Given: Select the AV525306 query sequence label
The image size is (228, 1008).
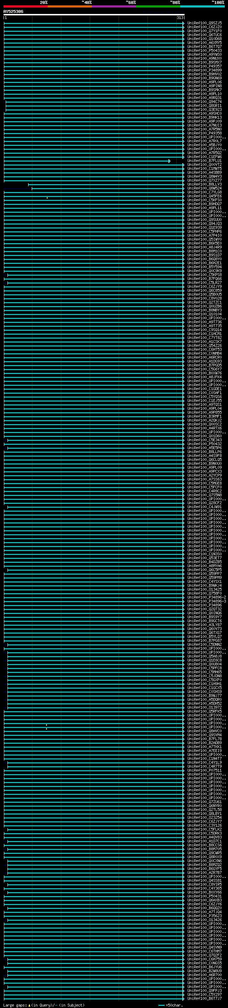Looking at the screenshot, I should pos(13,11).
